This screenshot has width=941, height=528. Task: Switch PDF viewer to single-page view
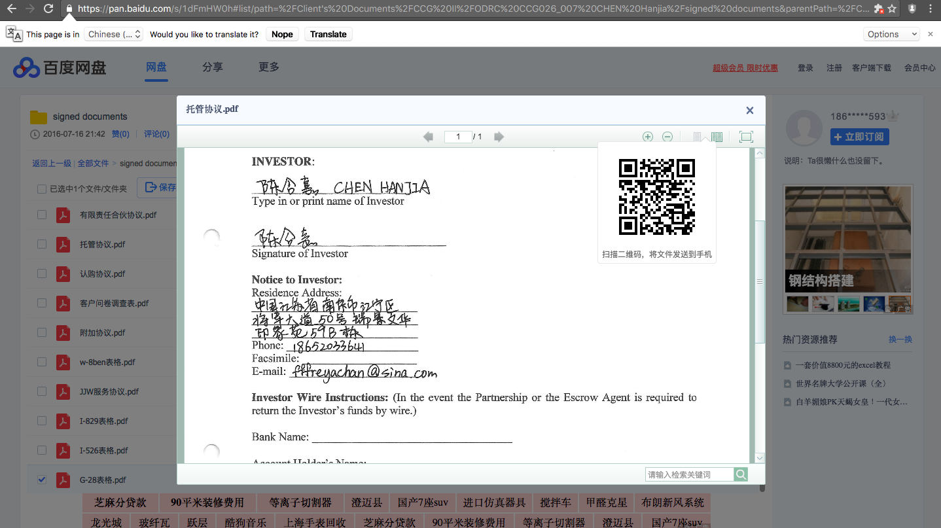(697, 137)
